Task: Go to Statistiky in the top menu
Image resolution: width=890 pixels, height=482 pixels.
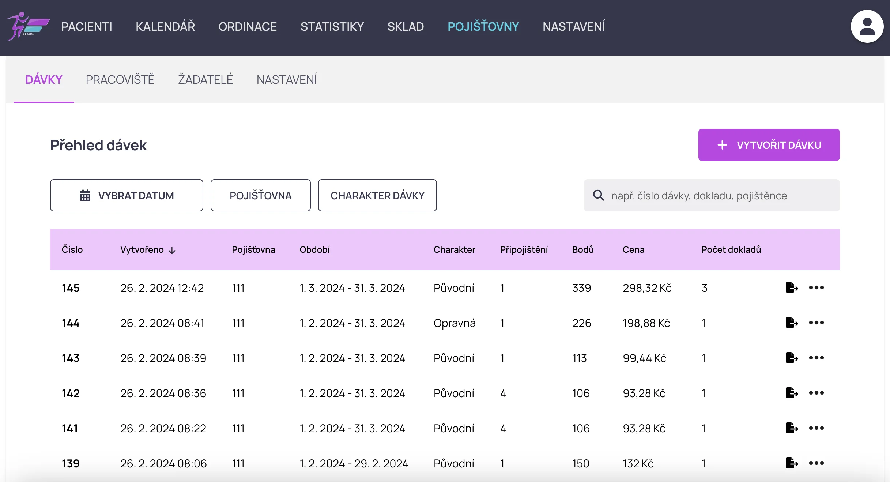Action: [x=332, y=26]
